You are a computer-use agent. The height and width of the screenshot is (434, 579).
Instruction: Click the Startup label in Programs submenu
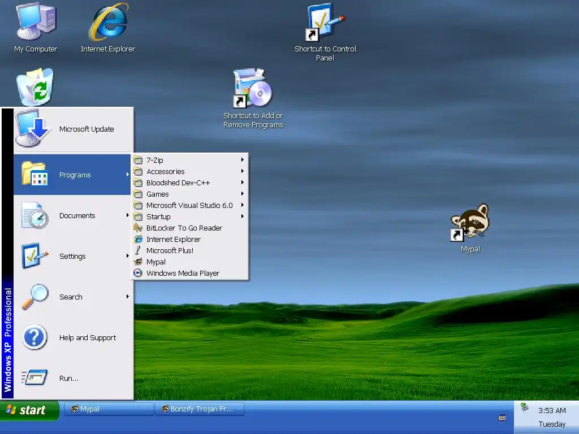click(x=158, y=216)
